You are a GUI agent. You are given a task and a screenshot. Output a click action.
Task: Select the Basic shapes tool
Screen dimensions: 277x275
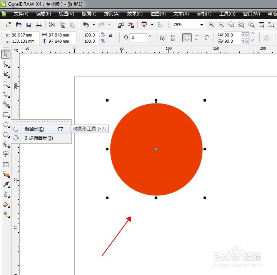[6, 145]
